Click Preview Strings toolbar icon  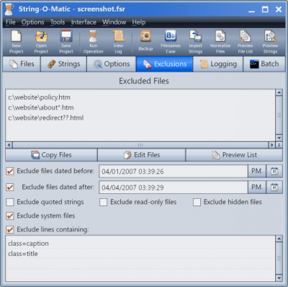point(270,42)
